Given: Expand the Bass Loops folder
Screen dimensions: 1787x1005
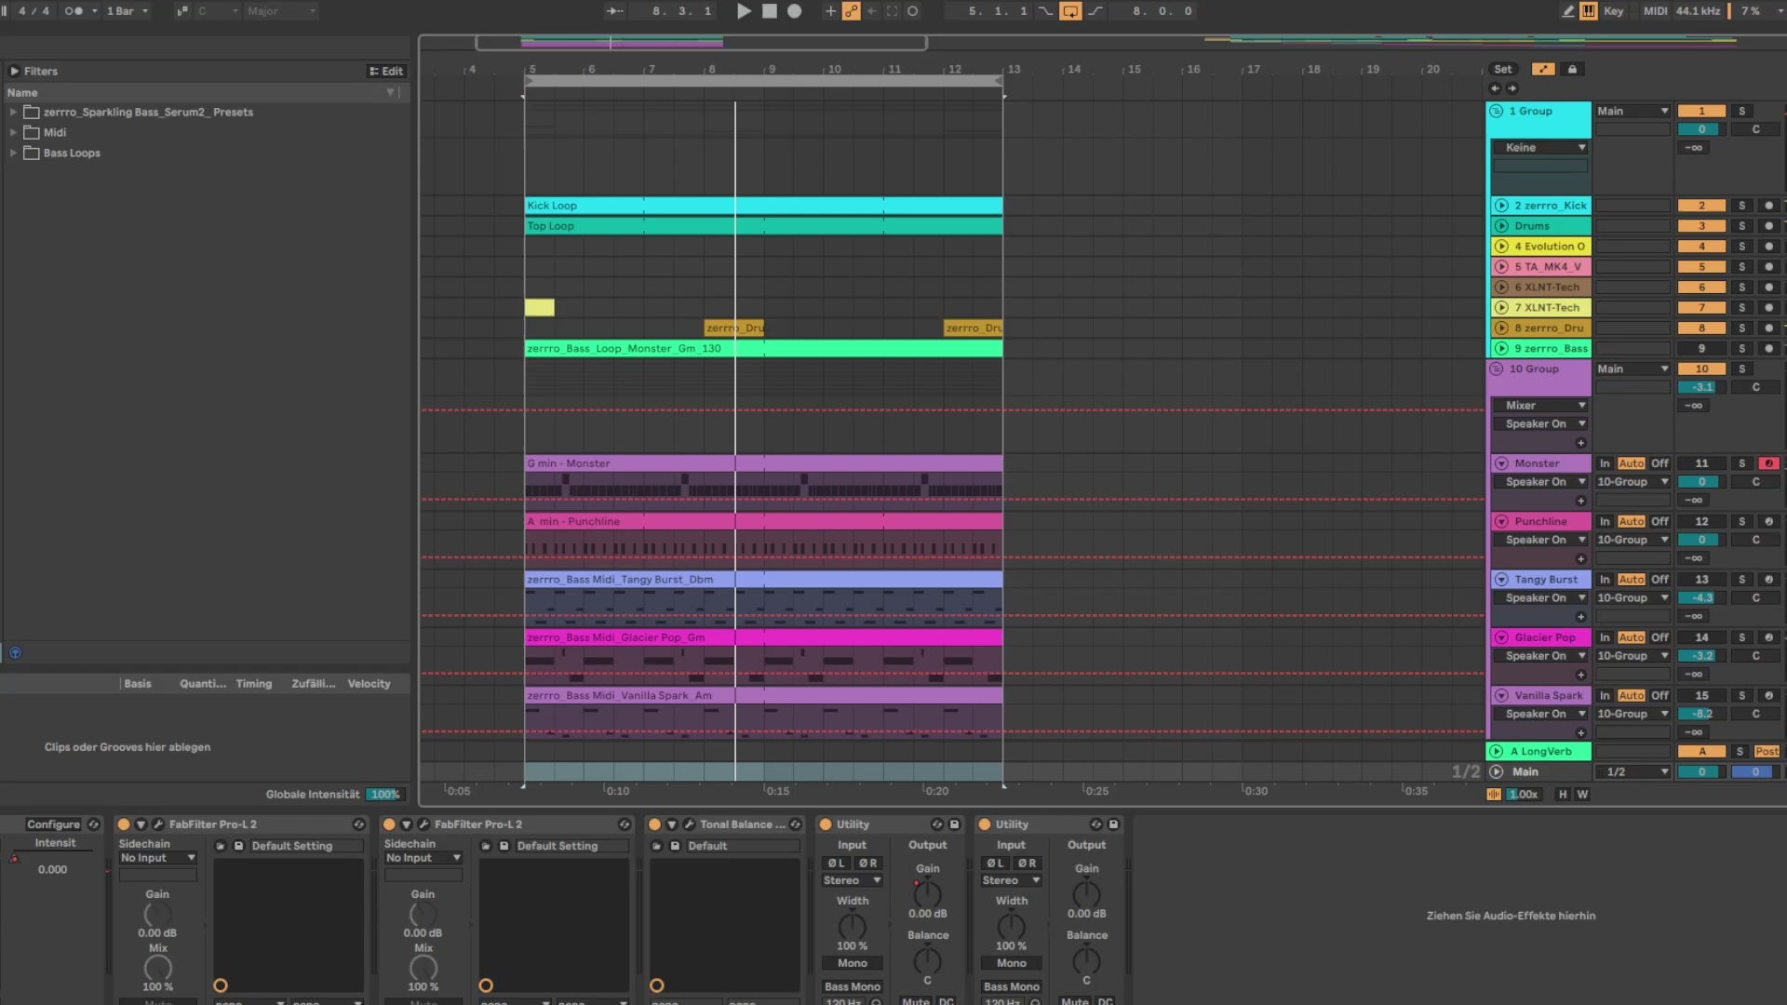Looking at the screenshot, I should tap(13, 154).
